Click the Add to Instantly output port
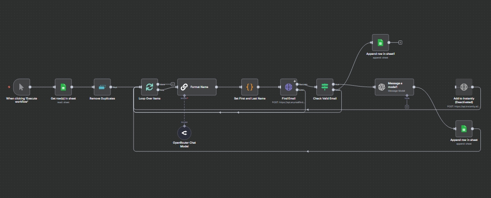Image resolution: width=491 pixels, height=198 pixels. [472, 87]
